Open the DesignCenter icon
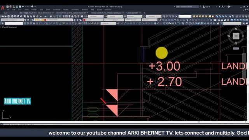 click(x=67, y=16)
